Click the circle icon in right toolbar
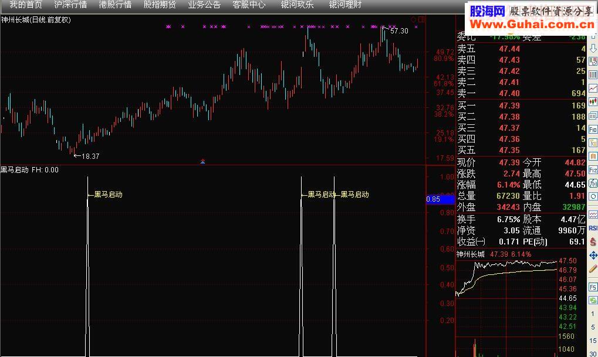 pos(593,197)
